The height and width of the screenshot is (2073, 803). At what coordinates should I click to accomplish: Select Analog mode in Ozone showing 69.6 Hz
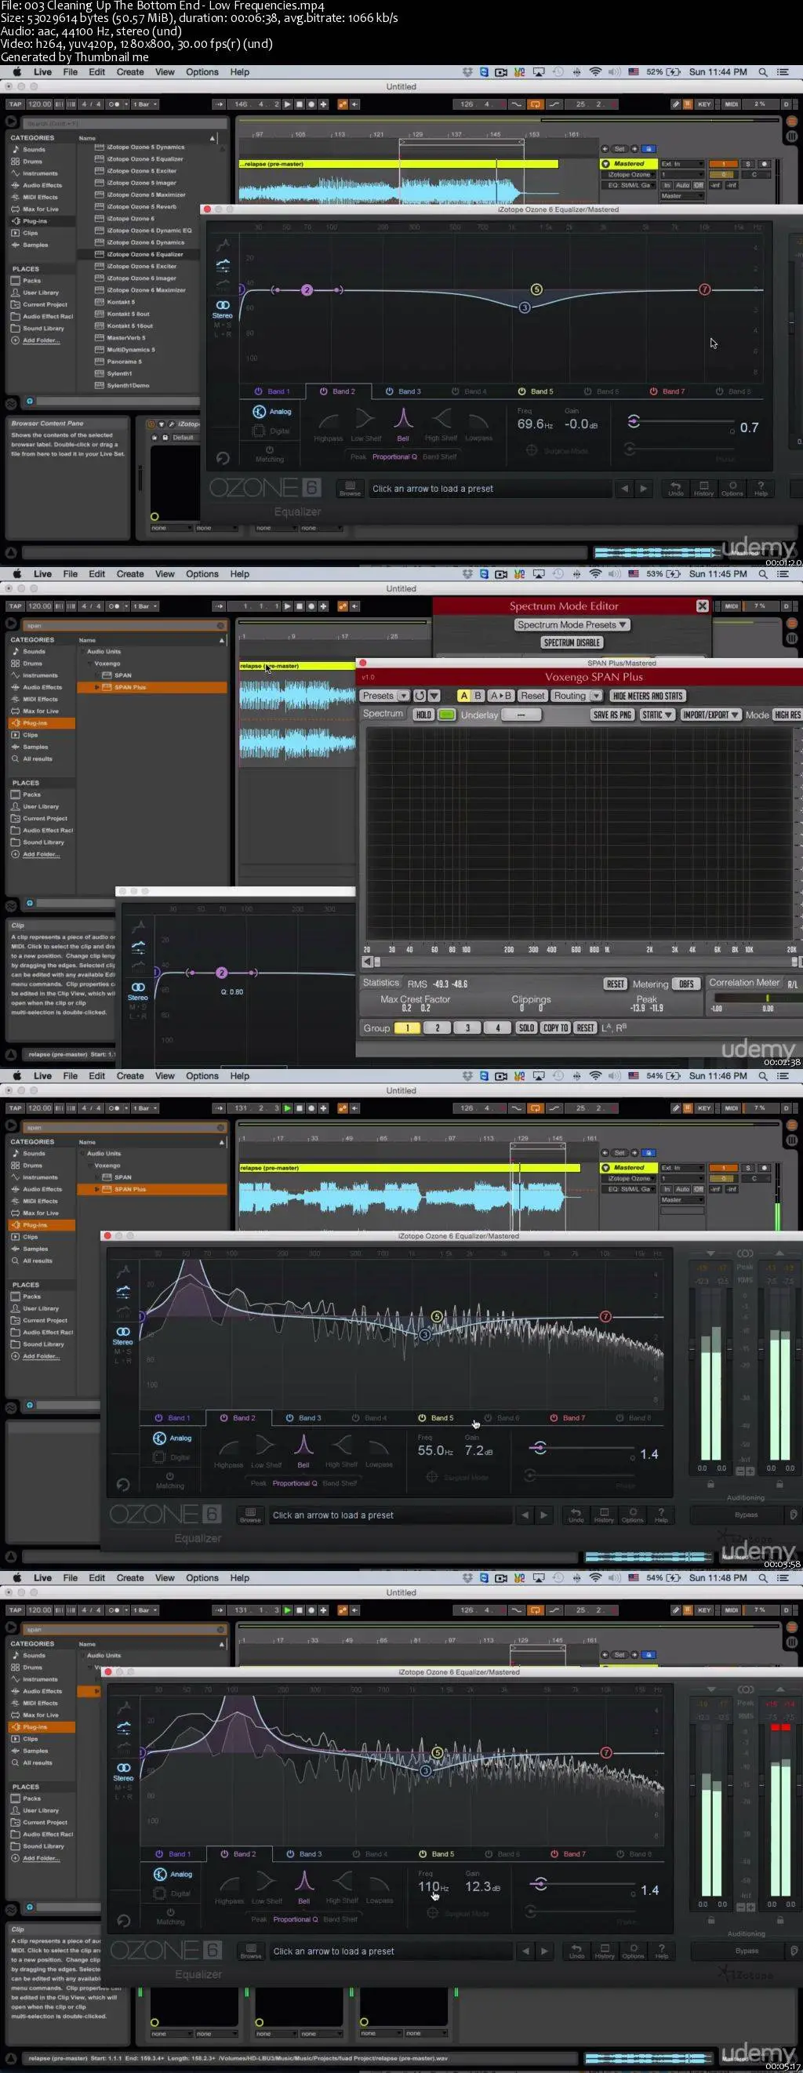pos(271,411)
